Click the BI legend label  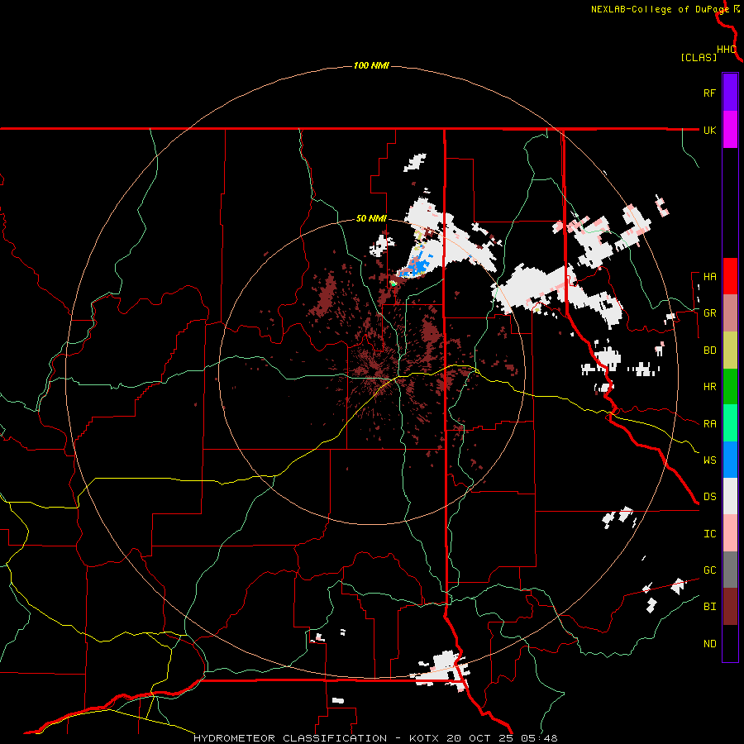[x=709, y=607]
